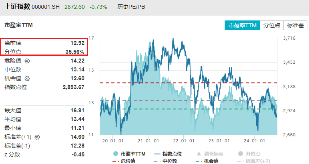Viewport: 309px width, 164px height.
Task: Select the 市盈率TTM tab
Action: (x=242, y=25)
